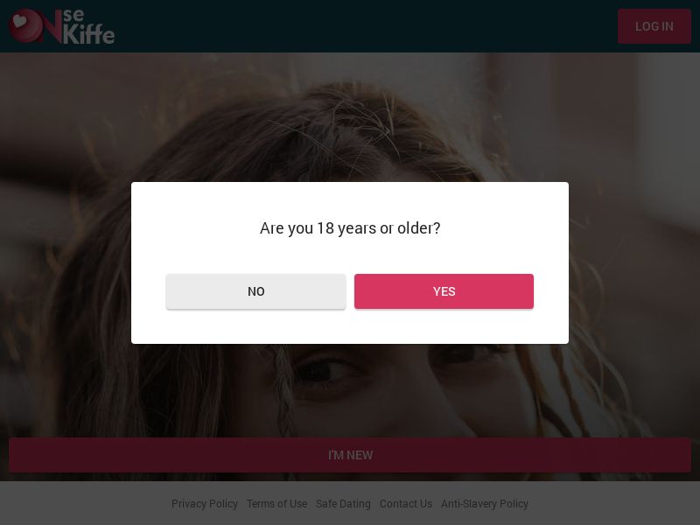This screenshot has height=525, width=700.
Task: Click the 'Are you 18 years or older?' text
Action: tap(350, 228)
